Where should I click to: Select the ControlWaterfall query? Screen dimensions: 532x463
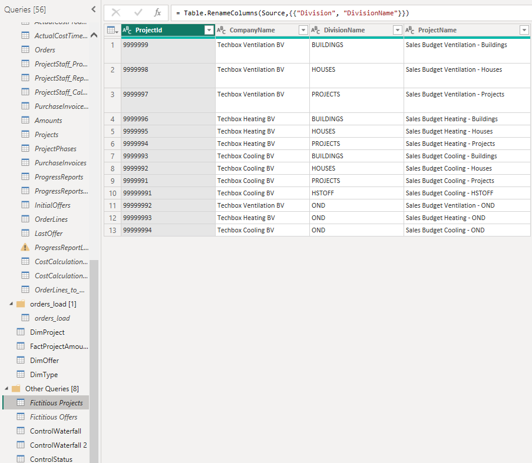(x=55, y=431)
